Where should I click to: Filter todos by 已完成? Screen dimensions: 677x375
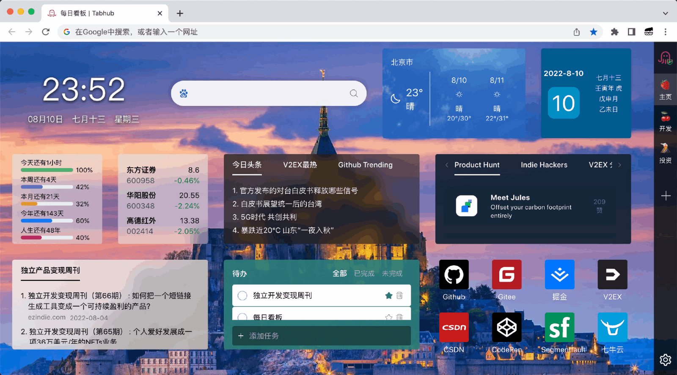[x=364, y=274]
